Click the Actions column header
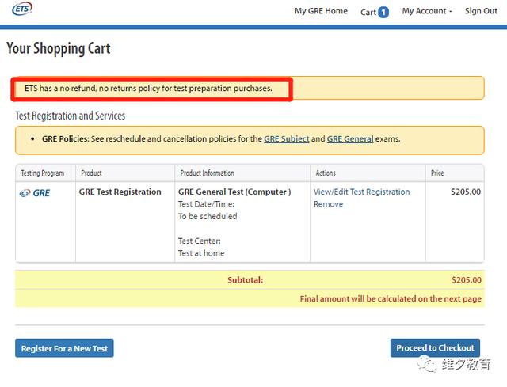This screenshot has width=507, height=387. [x=326, y=173]
